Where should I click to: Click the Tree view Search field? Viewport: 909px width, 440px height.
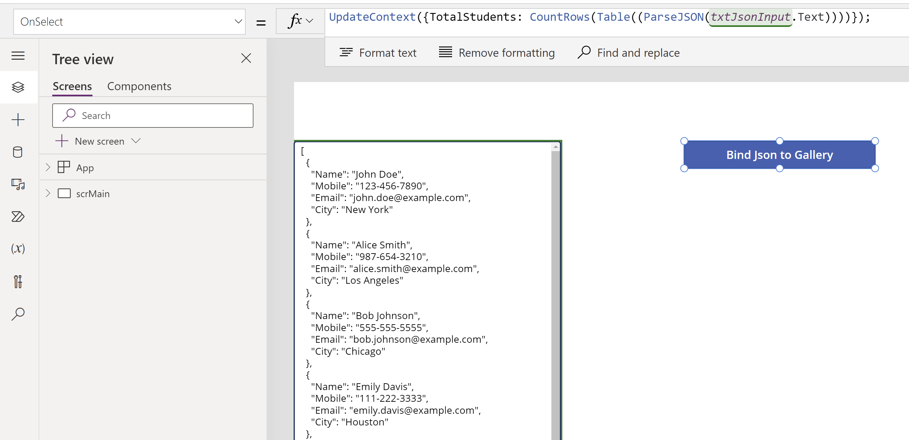coord(153,116)
